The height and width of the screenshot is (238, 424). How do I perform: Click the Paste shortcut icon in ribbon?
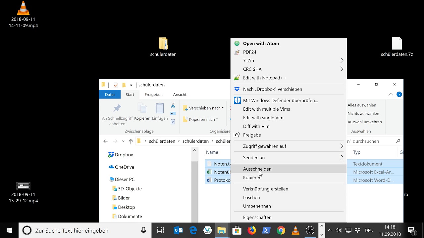[173, 122]
